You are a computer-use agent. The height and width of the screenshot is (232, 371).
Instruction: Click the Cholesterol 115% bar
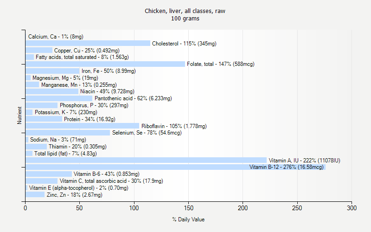[88, 43]
